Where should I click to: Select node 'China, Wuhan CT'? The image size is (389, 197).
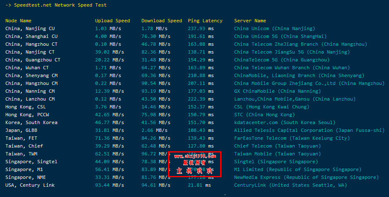27,68
